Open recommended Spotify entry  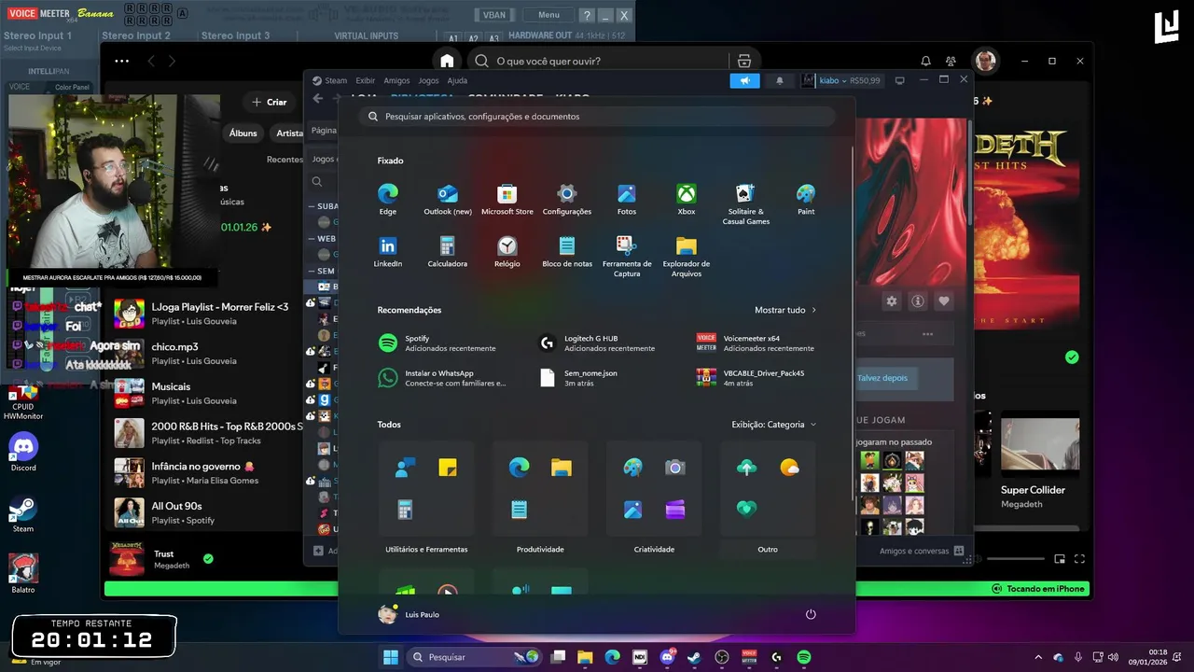(438, 343)
